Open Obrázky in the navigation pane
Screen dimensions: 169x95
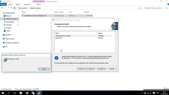(x=9, y=25)
